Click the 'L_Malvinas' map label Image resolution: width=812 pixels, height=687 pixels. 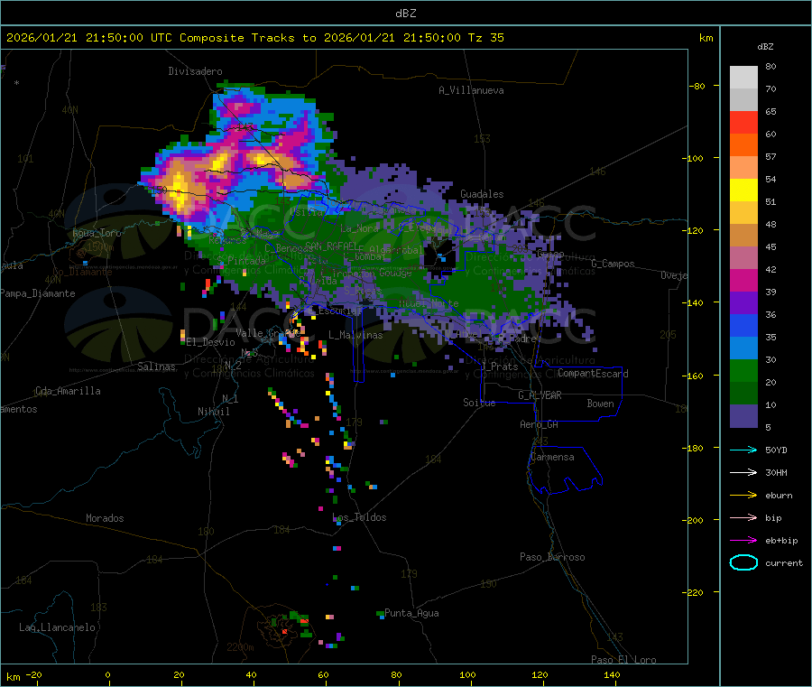tap(355, 335)
